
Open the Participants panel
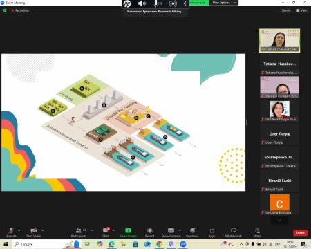(79, 232)
